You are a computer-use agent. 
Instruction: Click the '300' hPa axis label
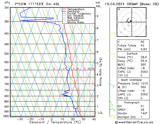click(7, 8)
